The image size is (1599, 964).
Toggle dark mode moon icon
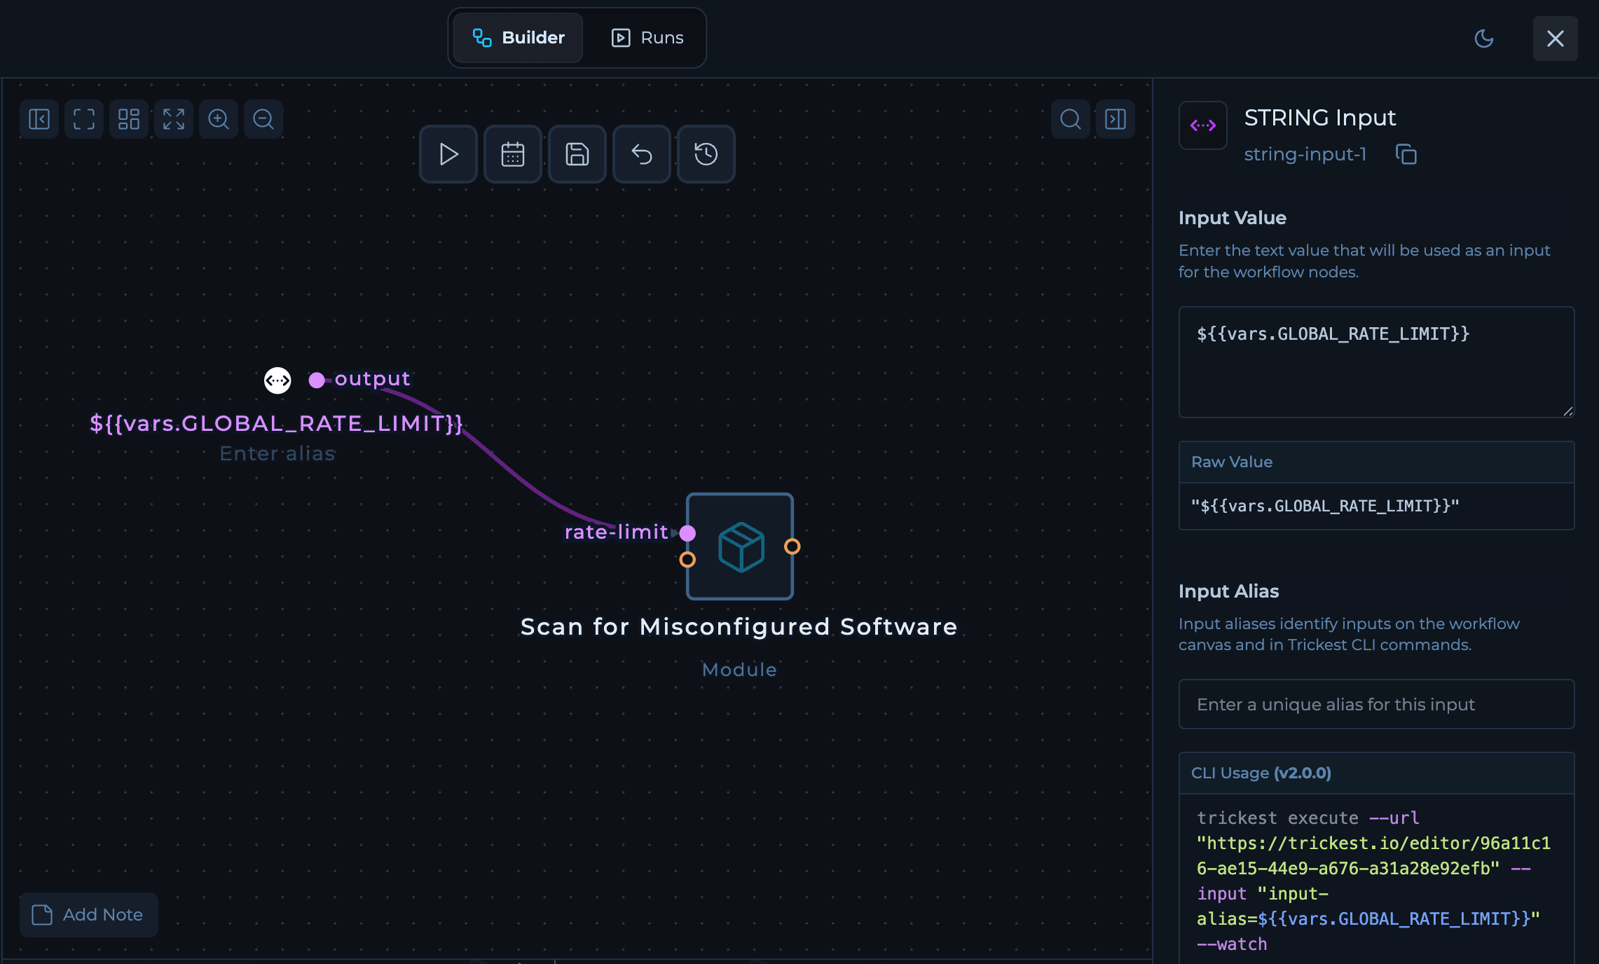pyautogui.click(x=1484, y=39)
